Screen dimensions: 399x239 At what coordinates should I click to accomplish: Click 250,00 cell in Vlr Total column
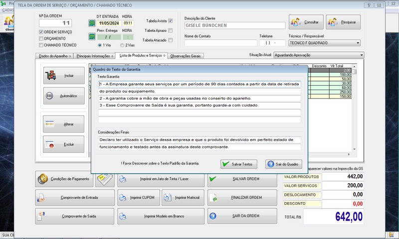tap(340, 92)
